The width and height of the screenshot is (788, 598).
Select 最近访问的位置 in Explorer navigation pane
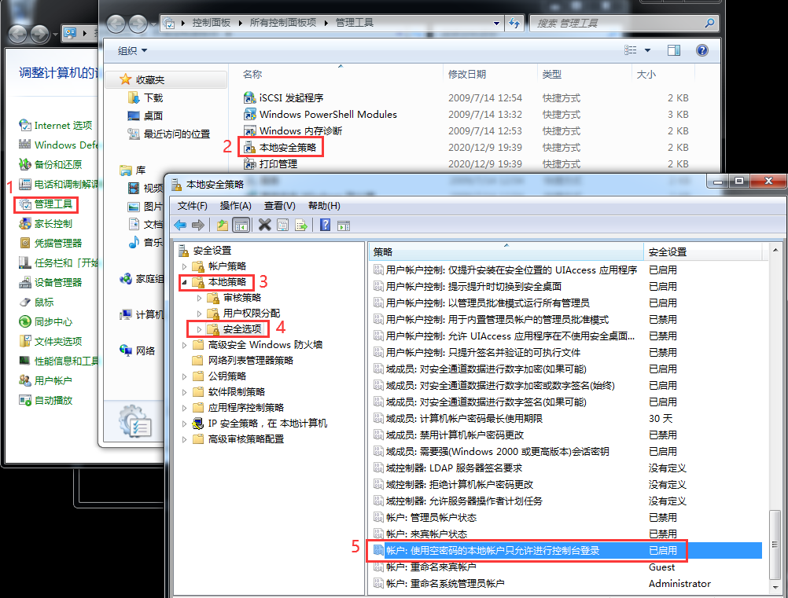(x=177, y=134)
